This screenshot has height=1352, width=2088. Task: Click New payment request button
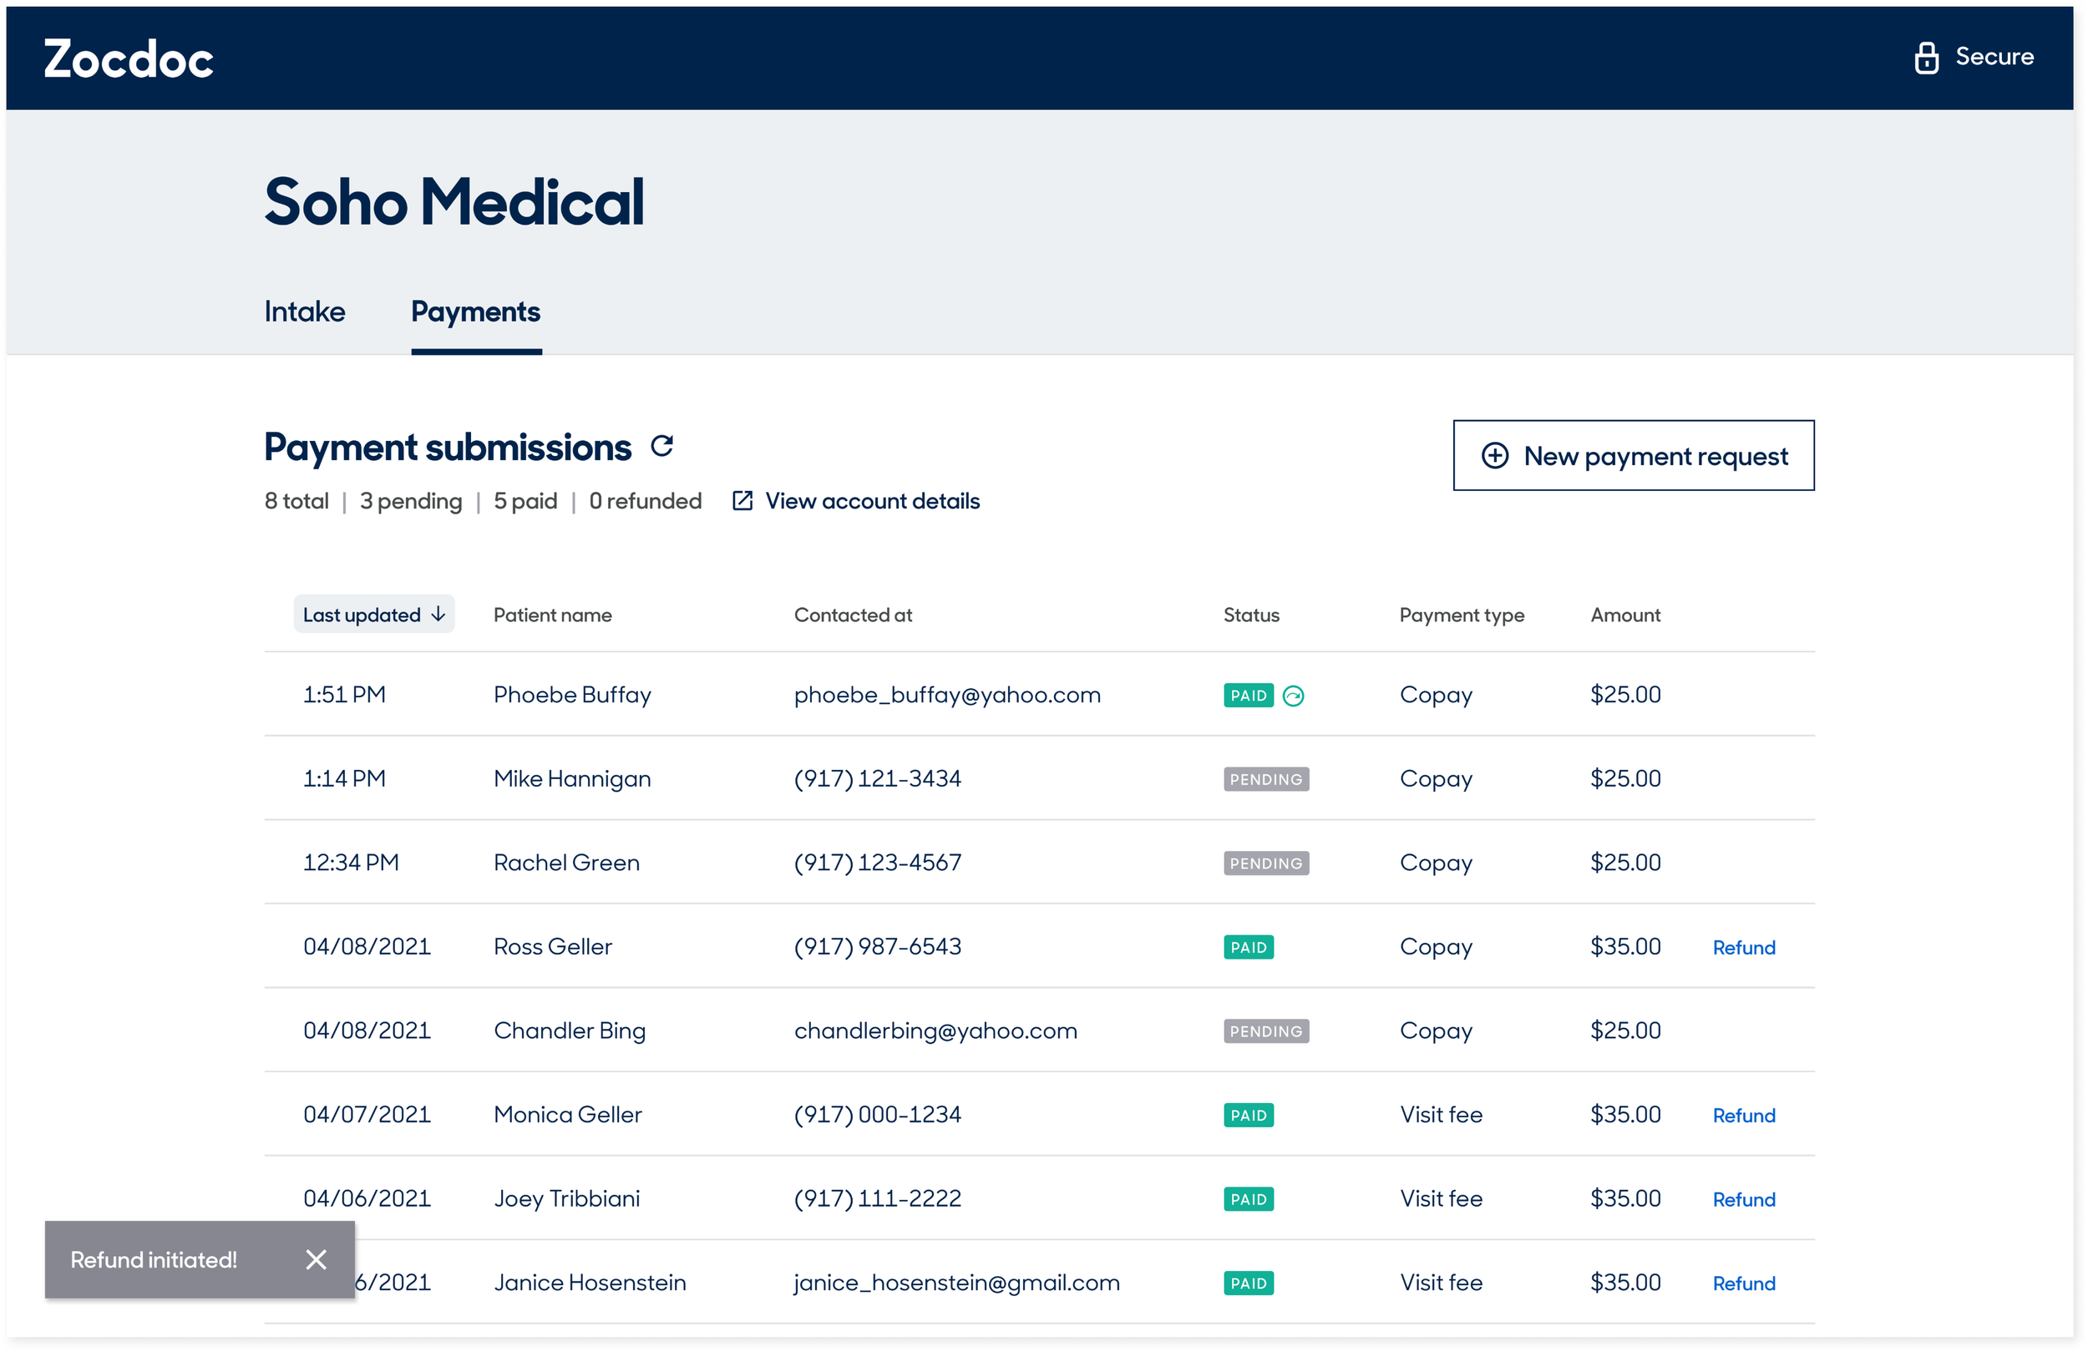[x=1634, y=455]
